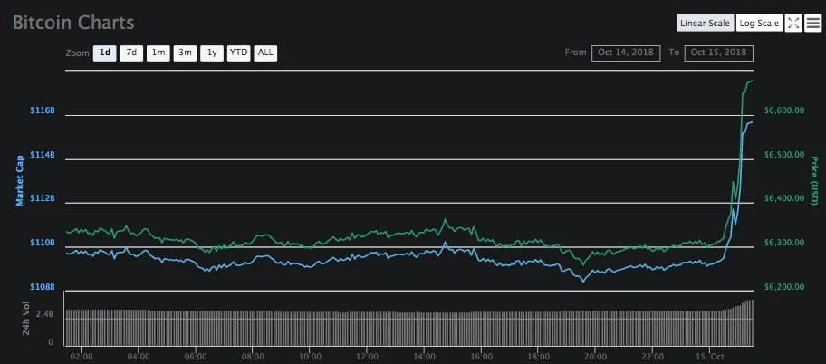Click the $108B market cap tick
The image size is (826, 364).
tap(43, 287)
